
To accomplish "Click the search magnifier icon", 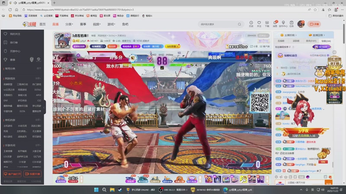I will click(x=240, y=24).
